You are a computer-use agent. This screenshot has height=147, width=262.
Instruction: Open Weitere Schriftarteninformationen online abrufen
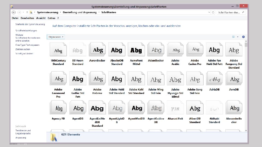coord(28,38)
